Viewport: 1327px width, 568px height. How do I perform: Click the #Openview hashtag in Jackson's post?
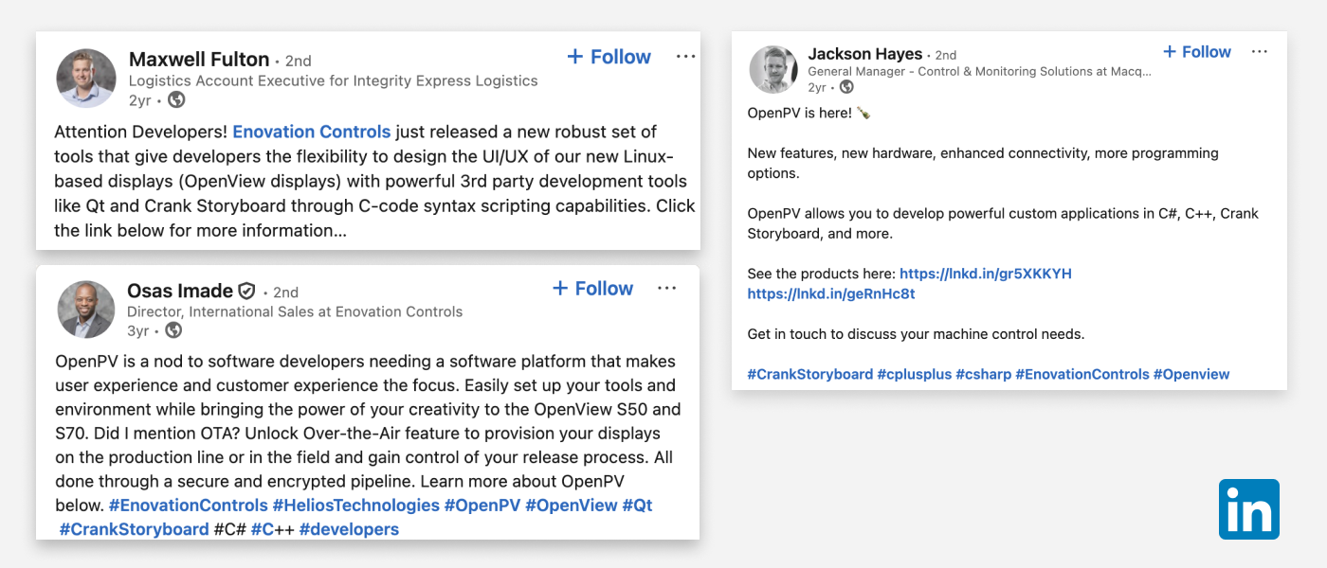point(1191,374)
